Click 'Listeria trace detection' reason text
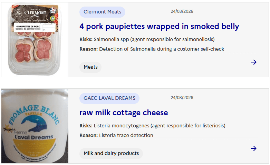Screen dimensions: 270x165 [x=116, y=135]
